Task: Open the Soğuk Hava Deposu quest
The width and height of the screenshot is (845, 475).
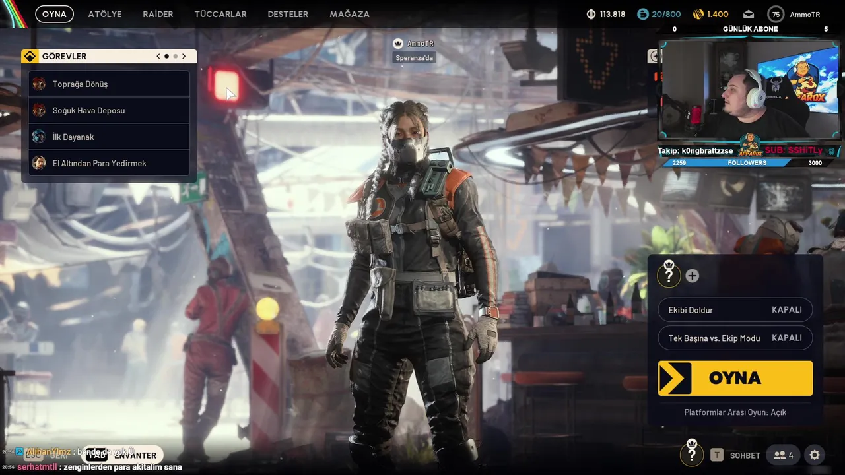Action: [x=110, y=110]
